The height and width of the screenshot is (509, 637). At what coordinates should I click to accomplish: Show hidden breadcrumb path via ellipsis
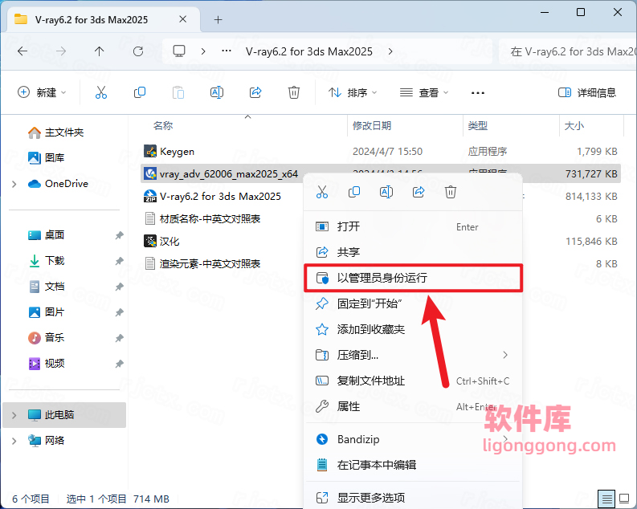click(x=227, y=51)
